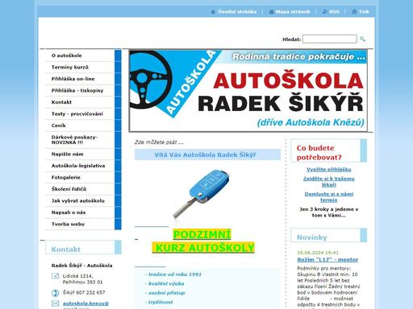Click the KURZ AUTOŠKOLY highlighted heading
The width and height of the screenshot is (413, 309).
coord(203,248)
